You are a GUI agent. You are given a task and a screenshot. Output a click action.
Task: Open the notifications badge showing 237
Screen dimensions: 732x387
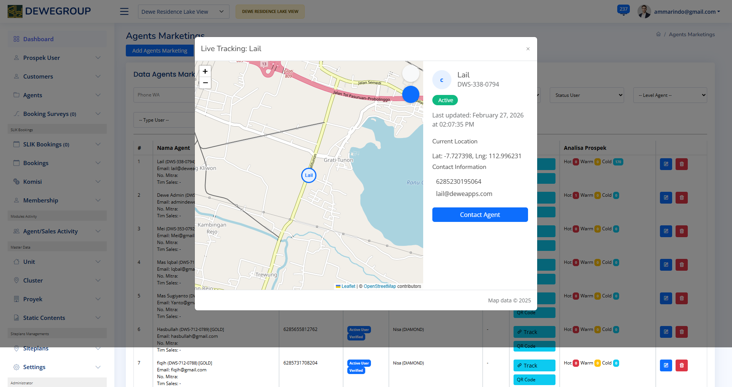tap(623, 10)
